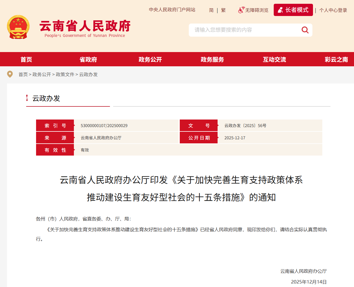Click the location pin breadcrumb icon
Screen dimensions: 354x287
10,74
